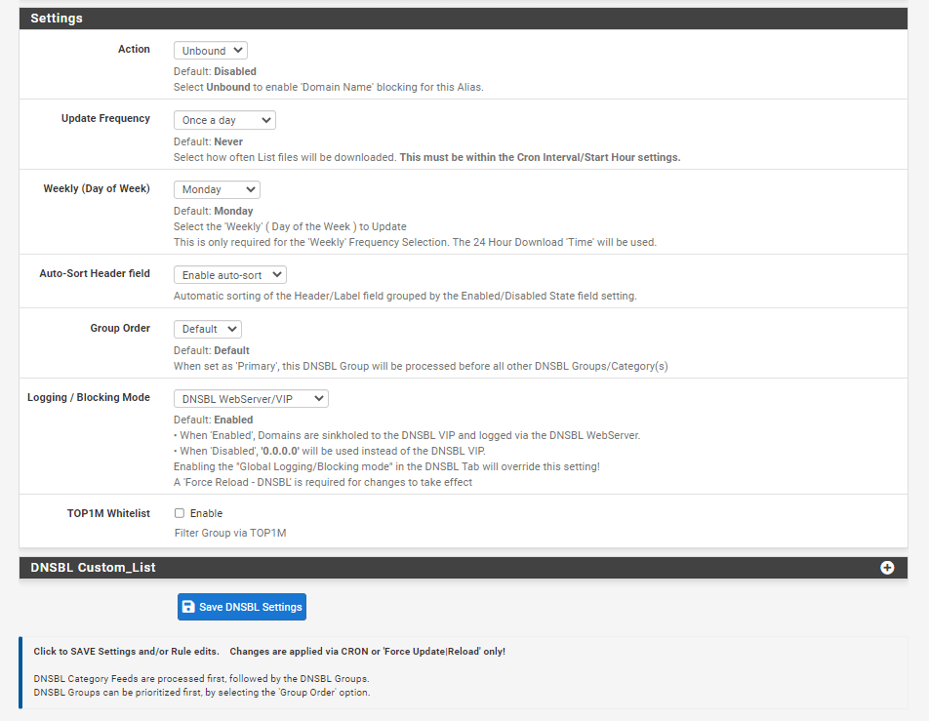Open the Weekly day dropdown showing Monday
The image size is (929, 721).
pyautogui.click(x=217, y=189)
